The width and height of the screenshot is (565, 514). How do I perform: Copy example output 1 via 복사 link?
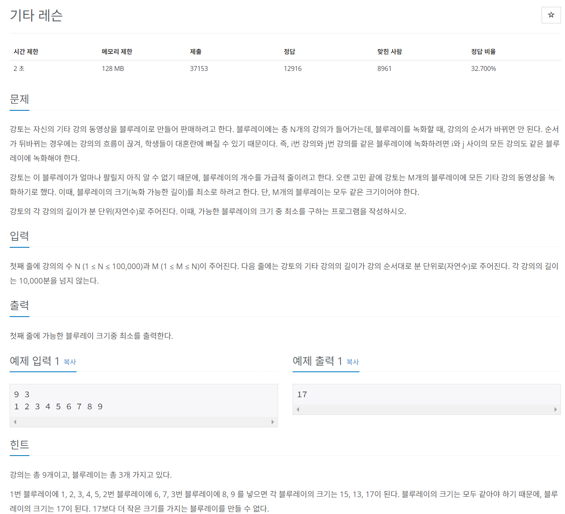[x=353, y=362]
